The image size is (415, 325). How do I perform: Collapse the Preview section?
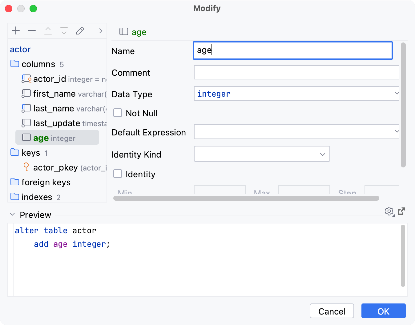point(12,215)
